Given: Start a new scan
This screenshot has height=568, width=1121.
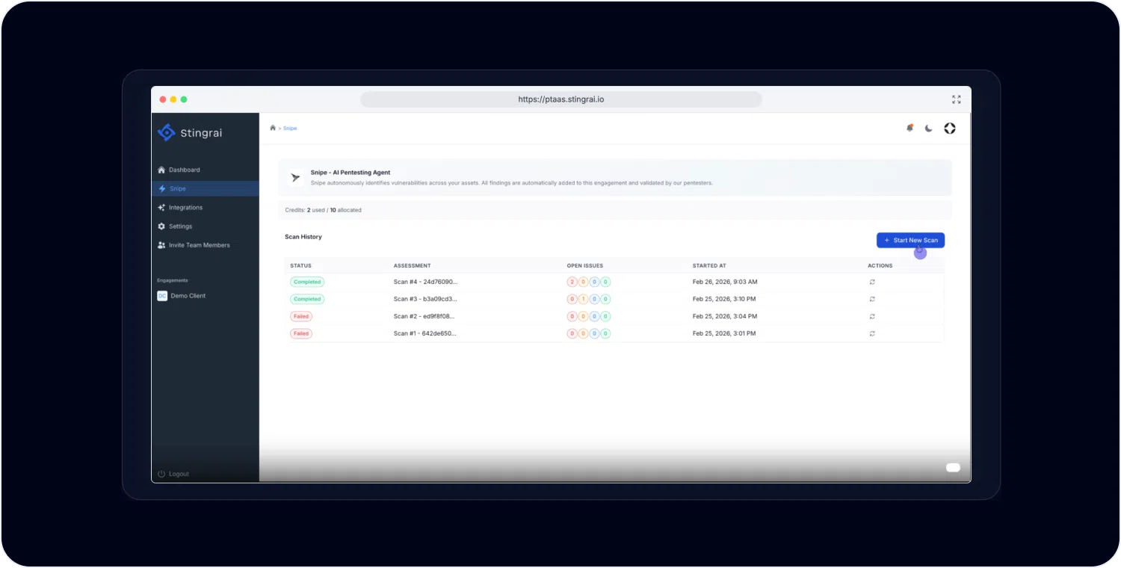Looking at the screenshot, I should click(910, 241).
